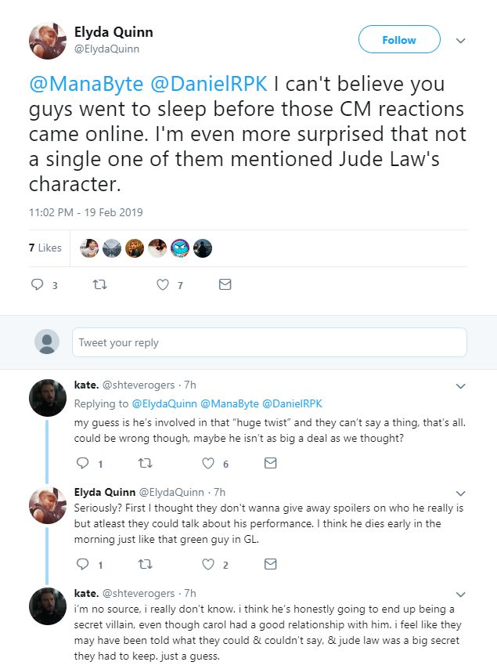
Task: Open Elyda Quinn's profile picture at top
Action: (48, 41)
